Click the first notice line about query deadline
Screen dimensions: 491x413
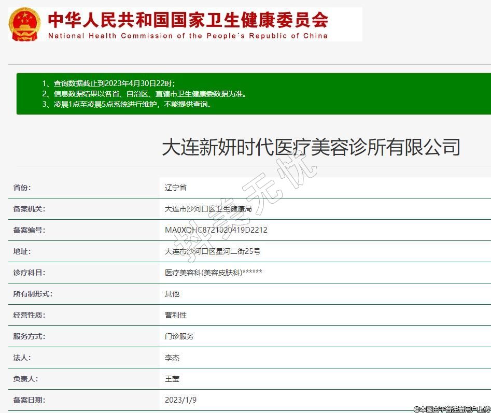tap(109, 83)
